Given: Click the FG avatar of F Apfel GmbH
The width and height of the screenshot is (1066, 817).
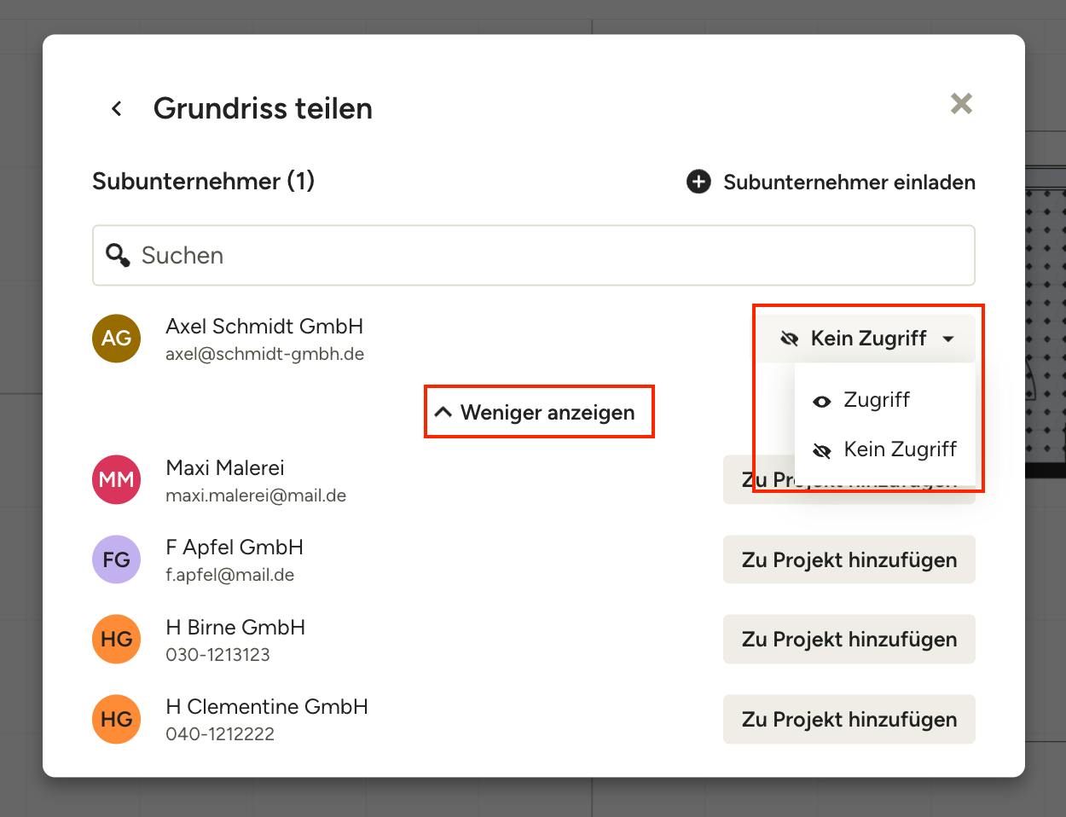Looking at the screenshot, I should point(116,559).
